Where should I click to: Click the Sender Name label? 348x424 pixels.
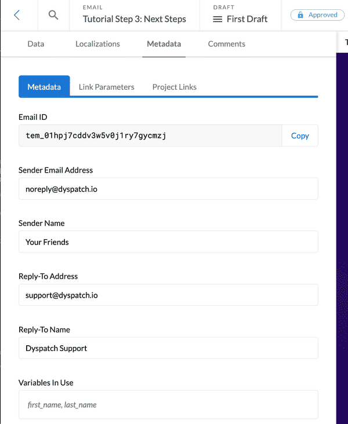click(x=41, y=223)
